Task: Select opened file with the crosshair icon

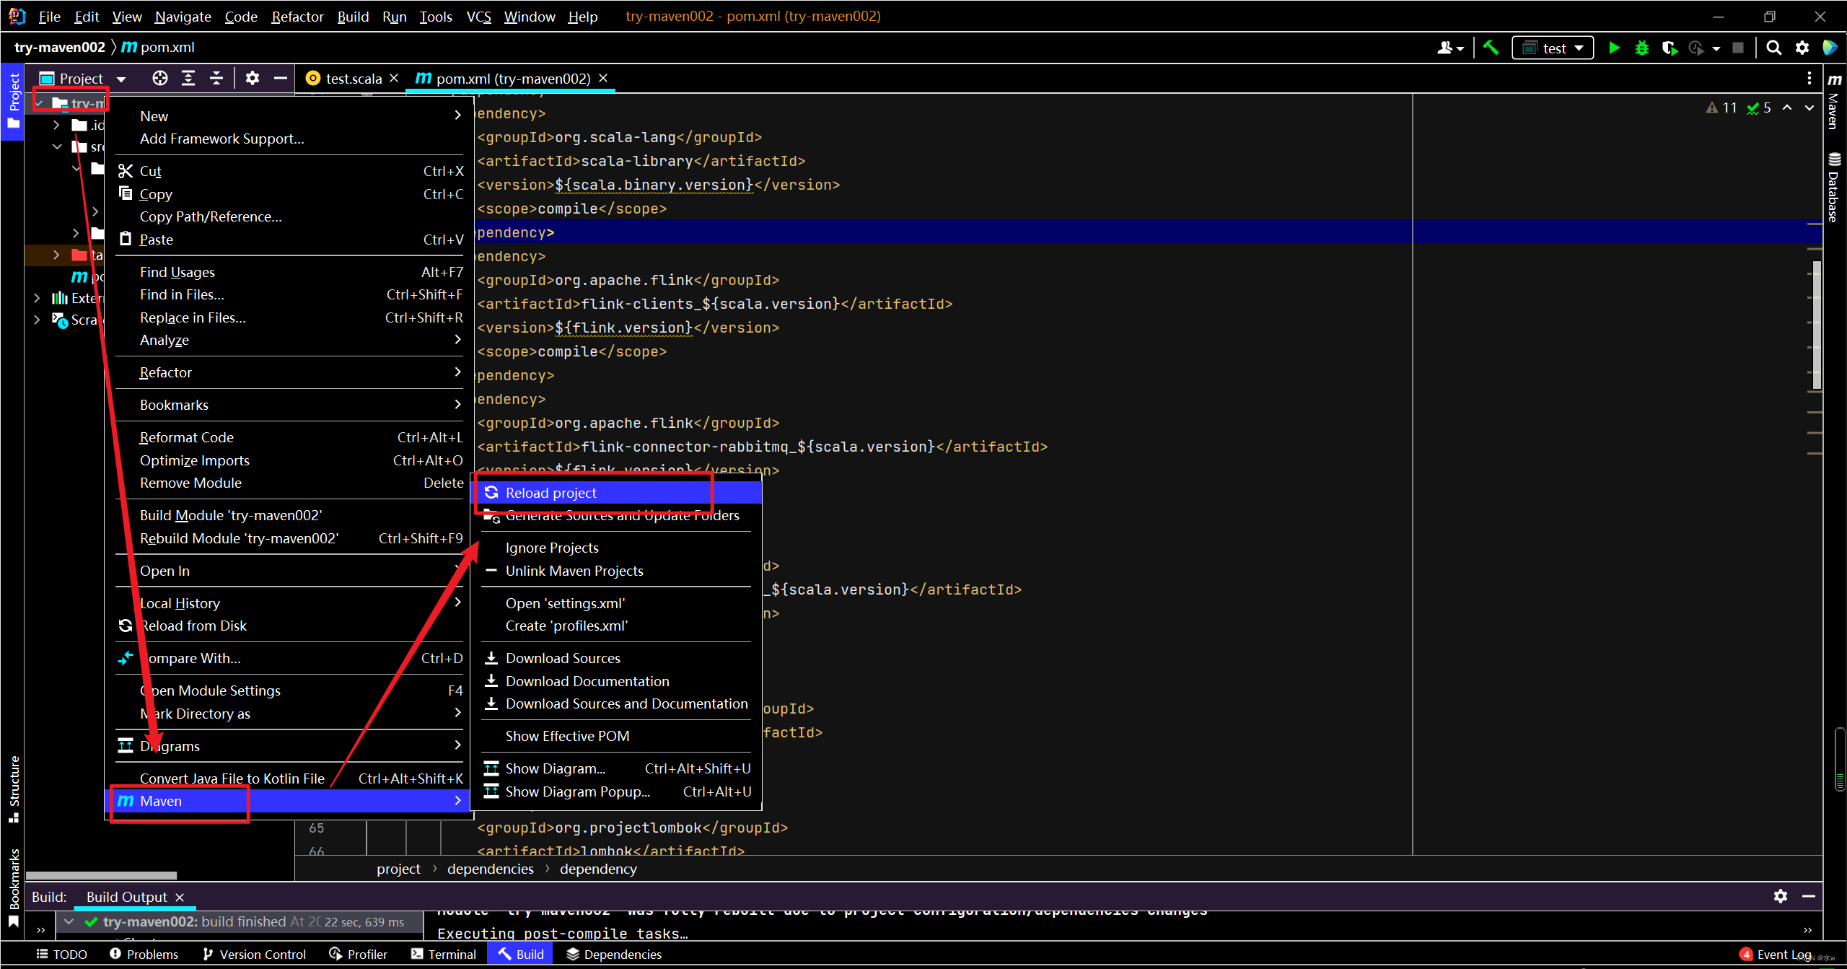Action: tap(159, 78)
